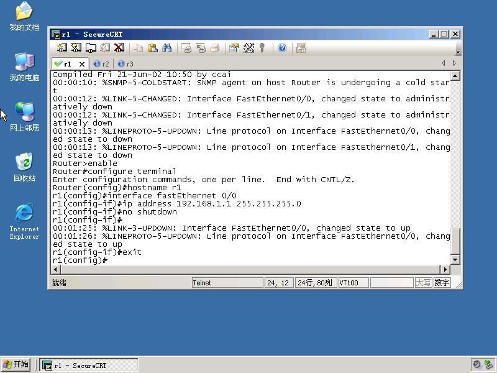497x373 pixels.
Task: Open the Keymap Editor icon
Action: pos(249,48)
